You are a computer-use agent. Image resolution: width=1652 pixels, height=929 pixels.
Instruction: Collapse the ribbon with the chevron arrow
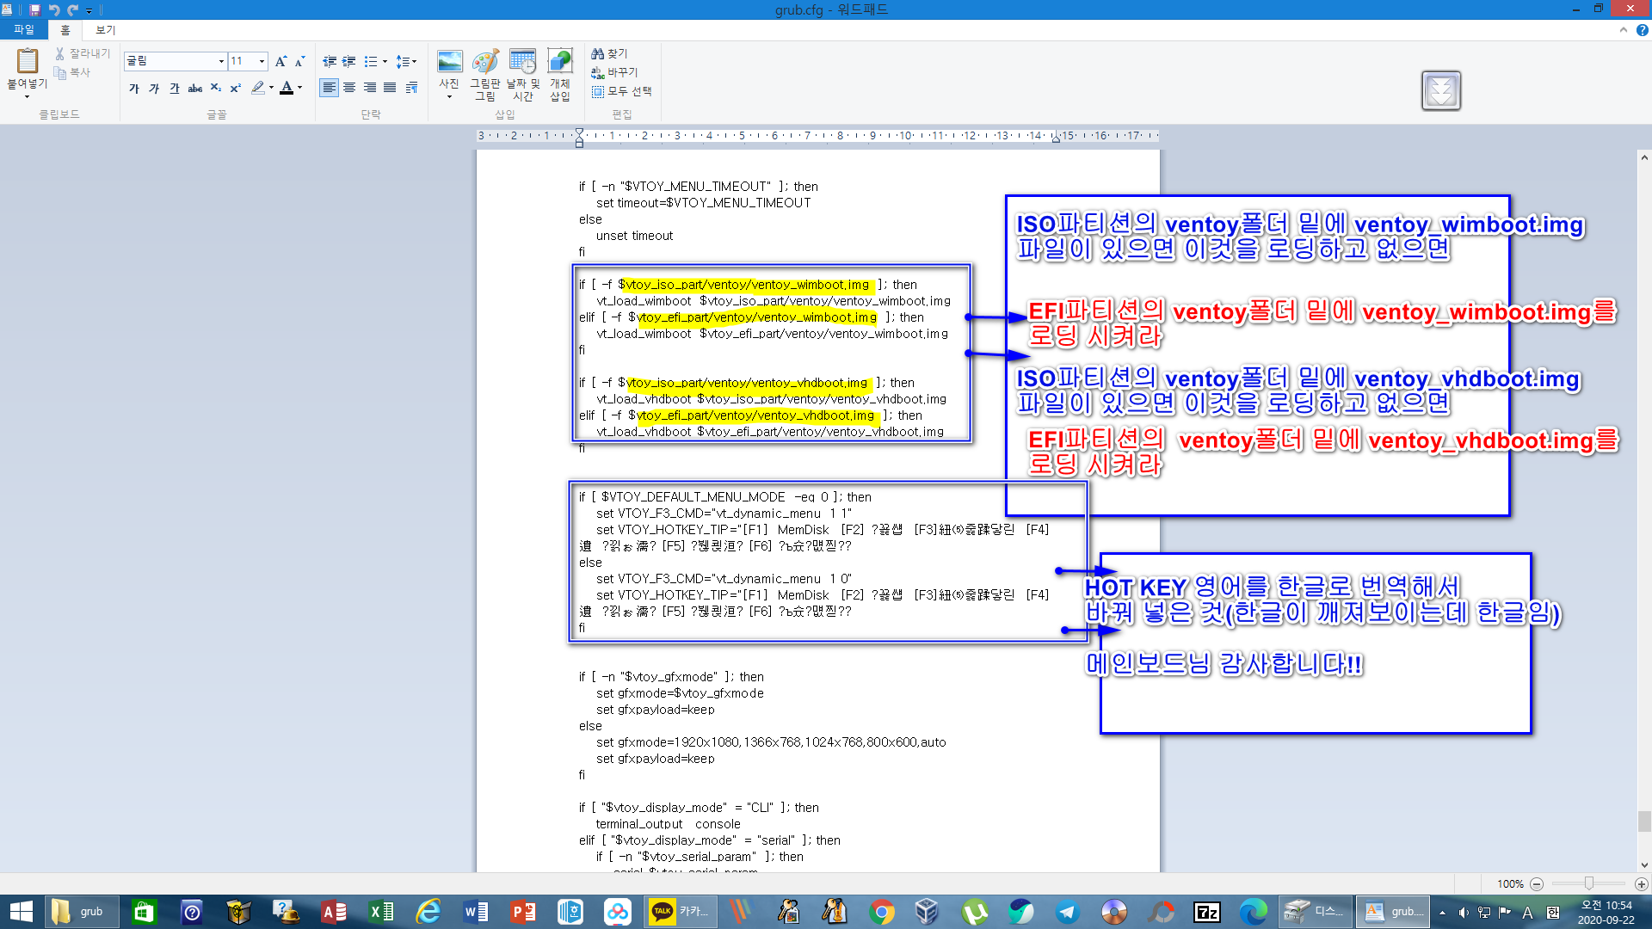(1624, 29)
